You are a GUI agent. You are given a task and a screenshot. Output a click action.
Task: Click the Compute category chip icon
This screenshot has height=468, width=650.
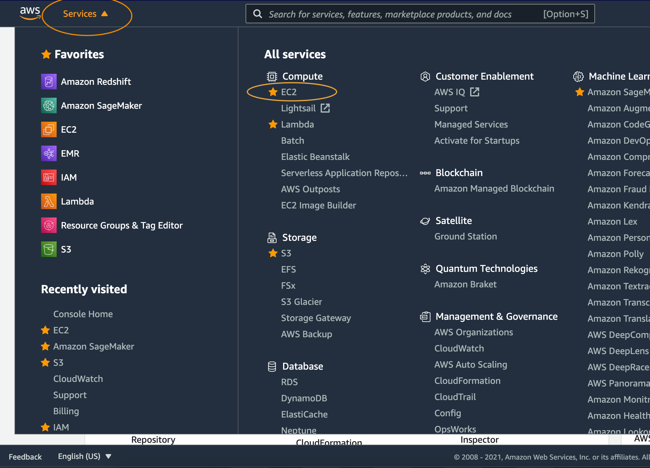tap(272, 76)
